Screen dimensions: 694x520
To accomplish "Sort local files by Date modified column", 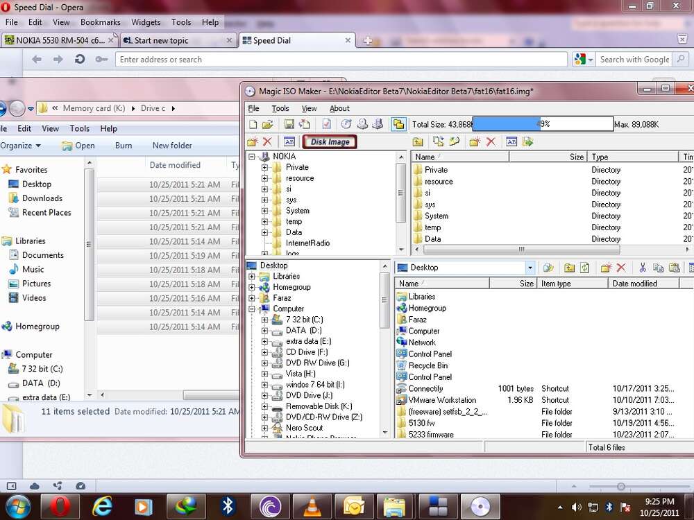I will click(643, 284).
